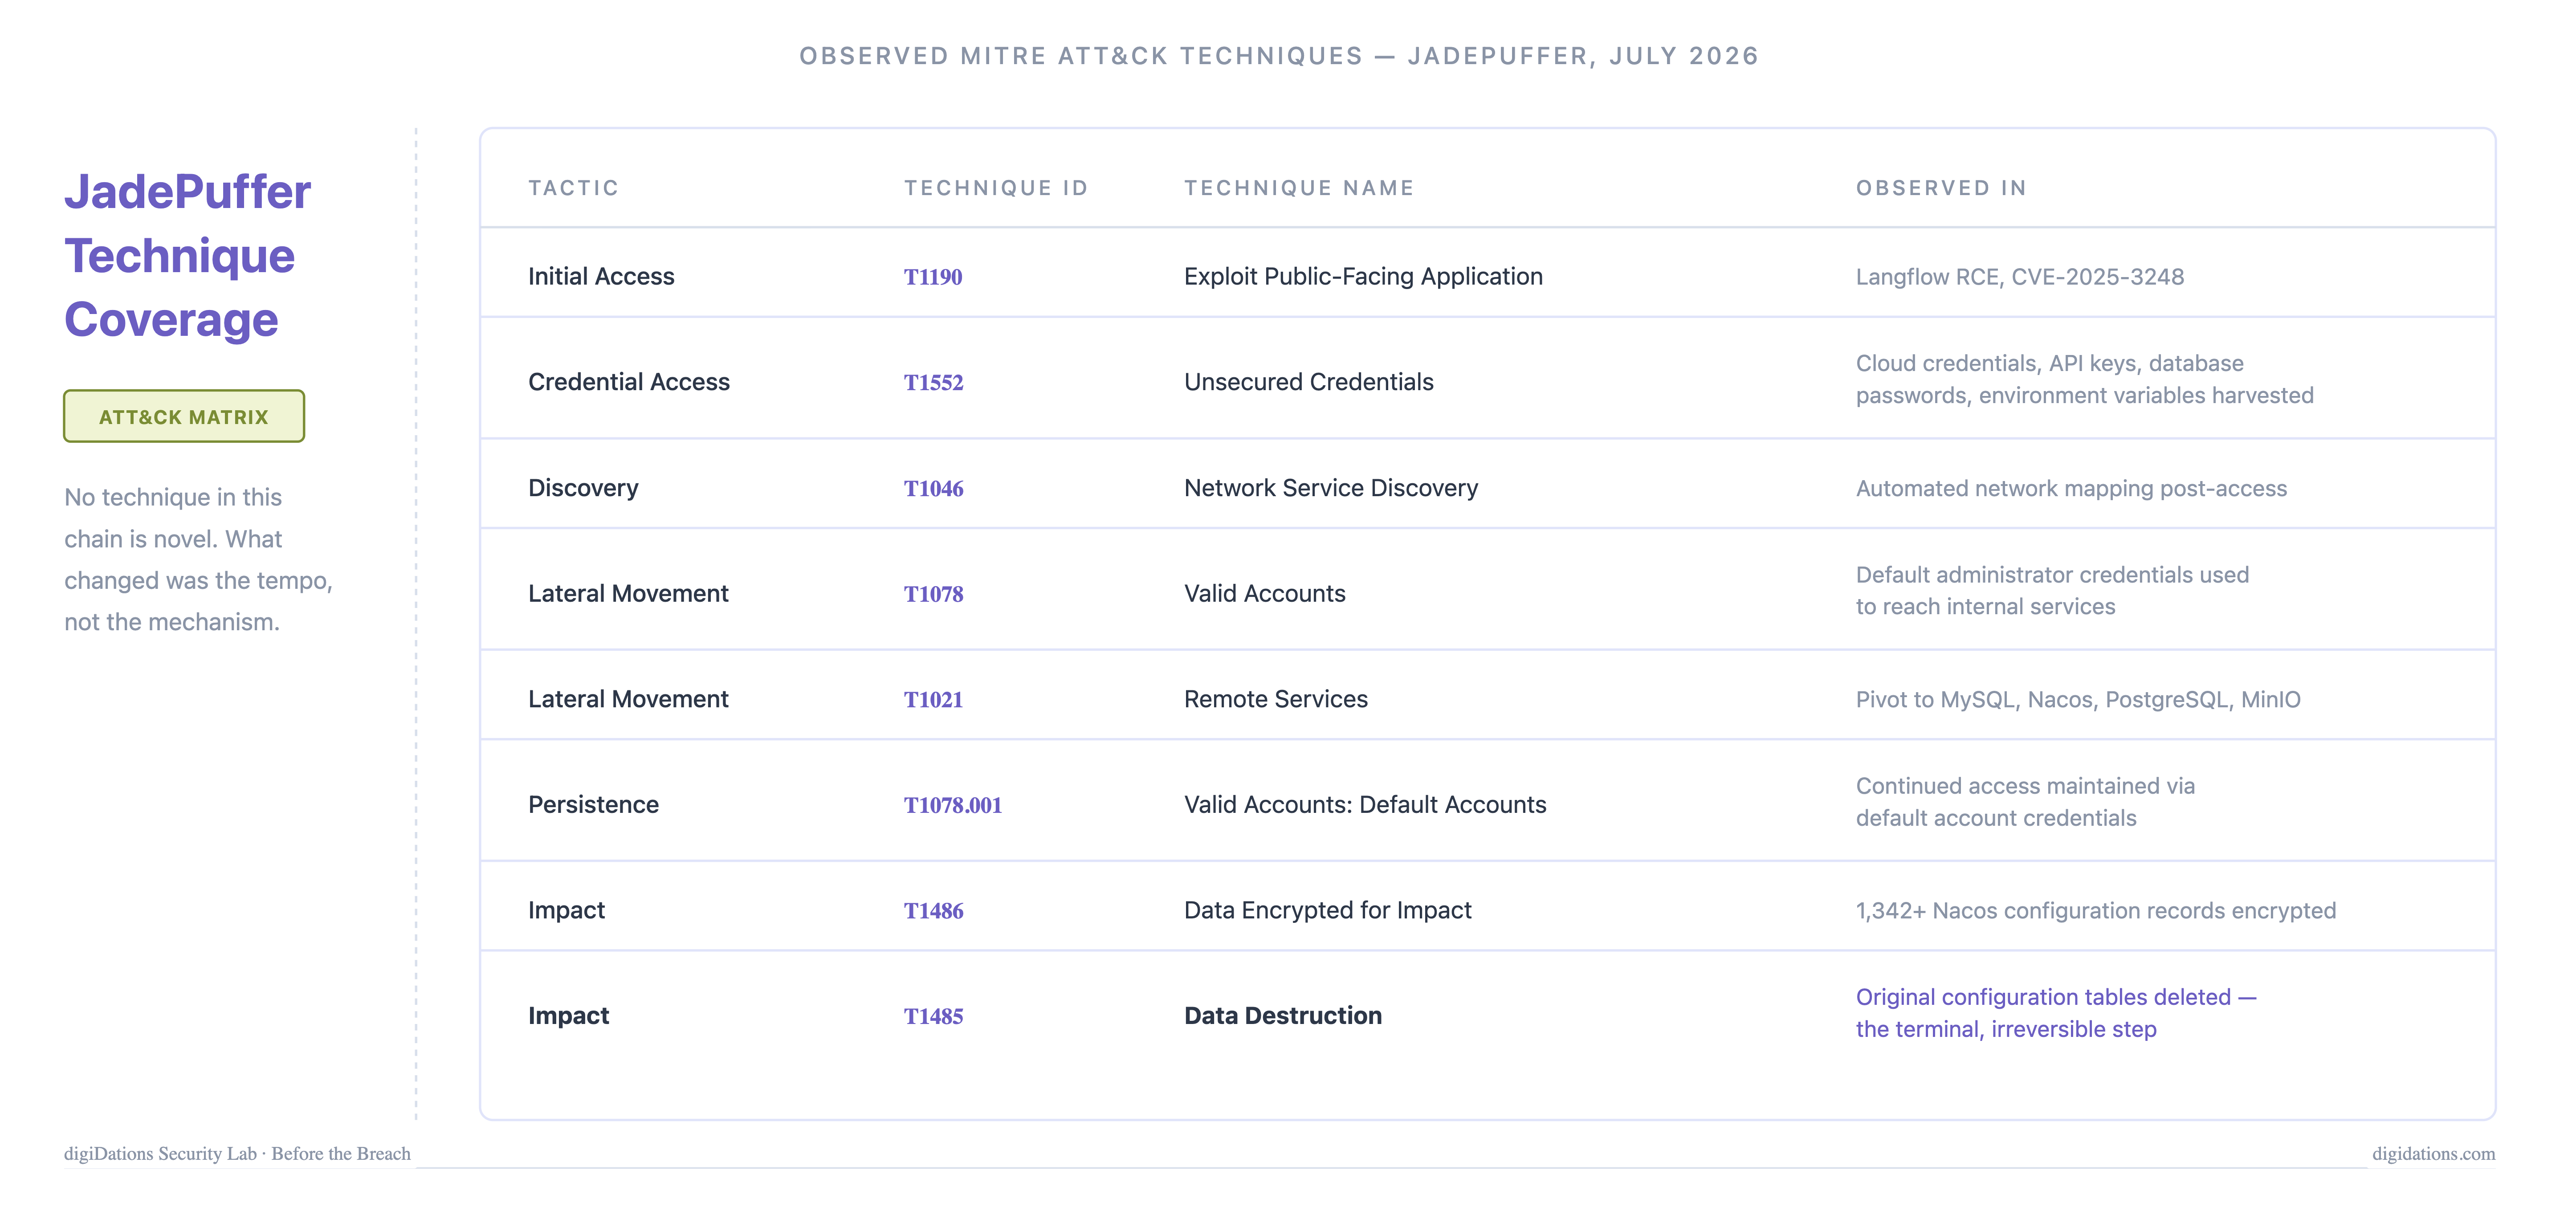Click Langflow RCE, CVE-2025-3248 observation
The image size is (2576, 1232).
[x=2020, y=277]
